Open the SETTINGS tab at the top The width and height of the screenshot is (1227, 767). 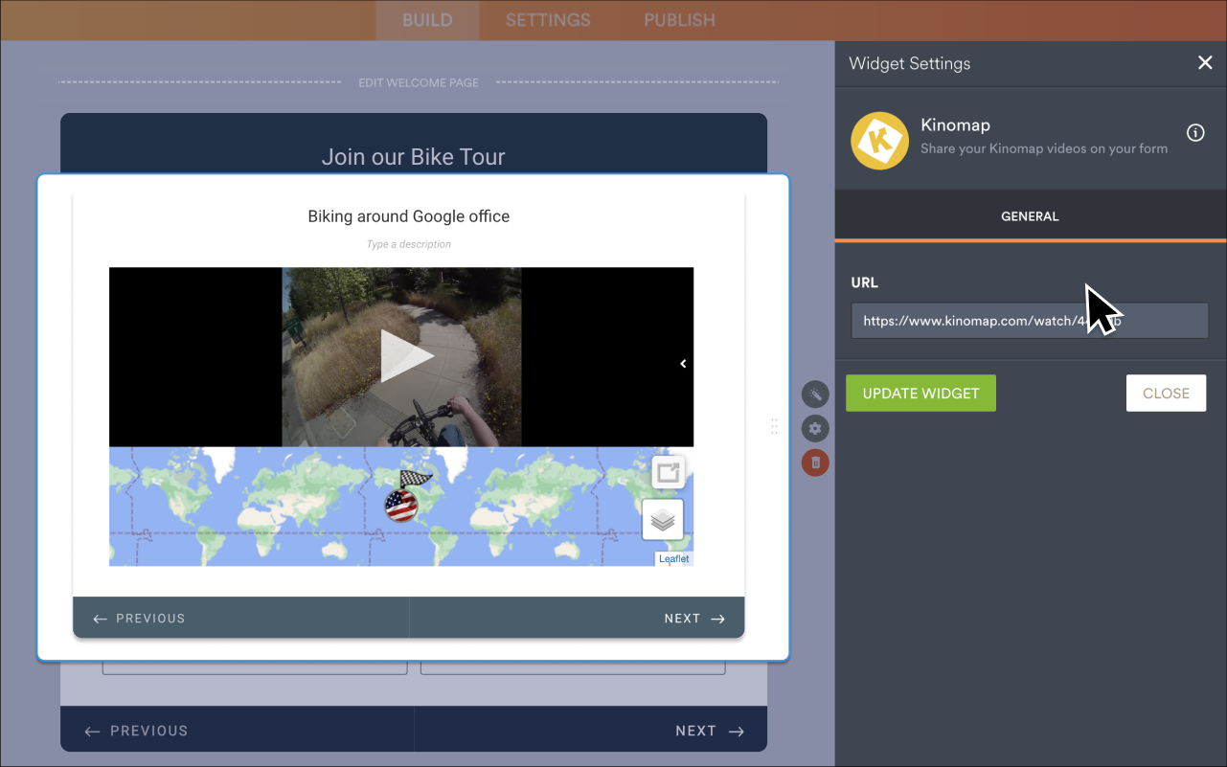547,20
